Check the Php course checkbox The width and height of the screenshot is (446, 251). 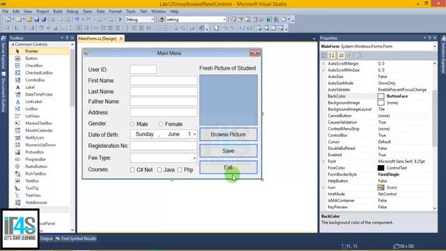(x=180, y=169)
